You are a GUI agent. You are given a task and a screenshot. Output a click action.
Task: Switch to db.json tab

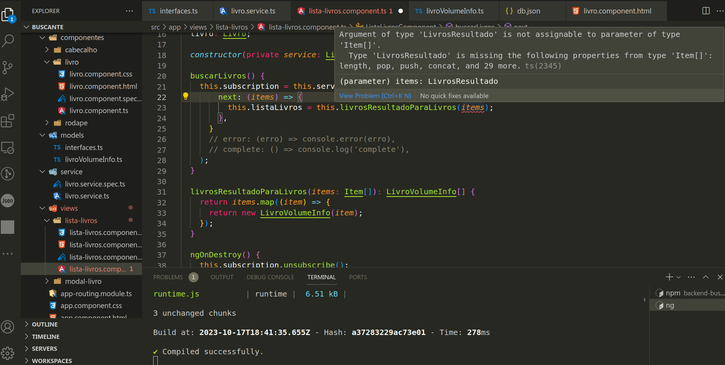(x=533, y=11)
